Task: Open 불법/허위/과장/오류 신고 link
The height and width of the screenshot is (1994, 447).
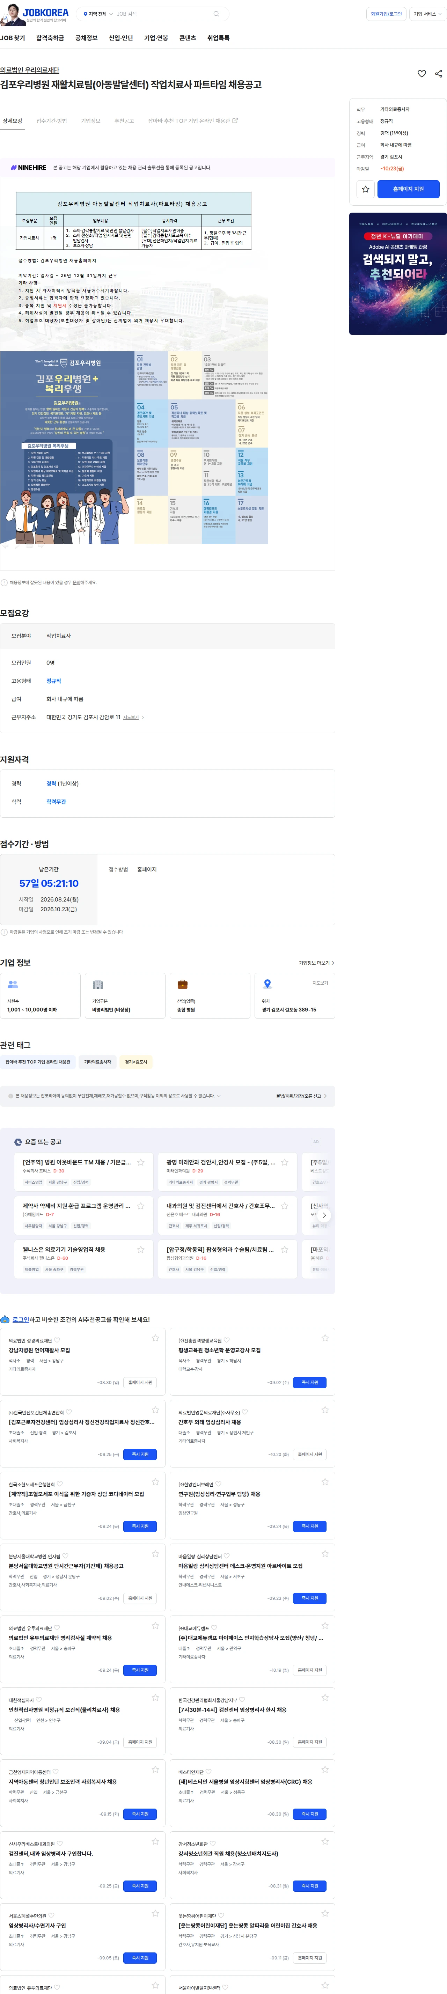Action: 301,1095
